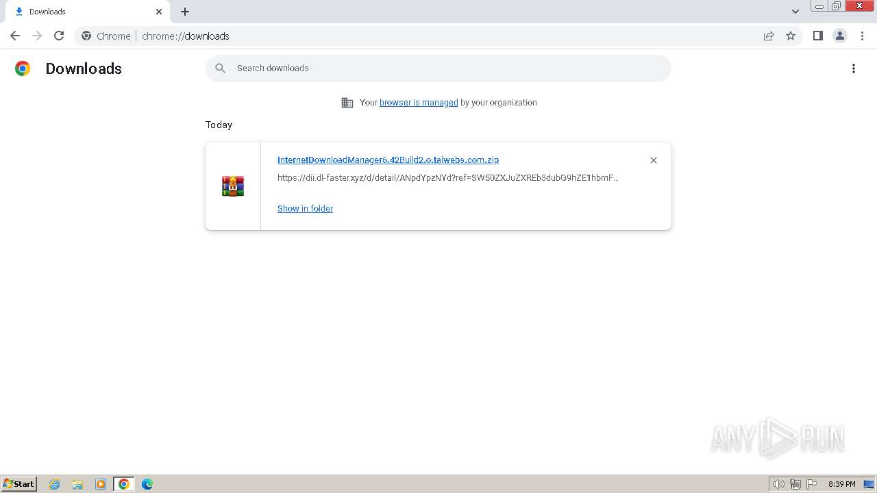
Task: Launch Microsoft Edge from taskbar
Action: [147, 484]
